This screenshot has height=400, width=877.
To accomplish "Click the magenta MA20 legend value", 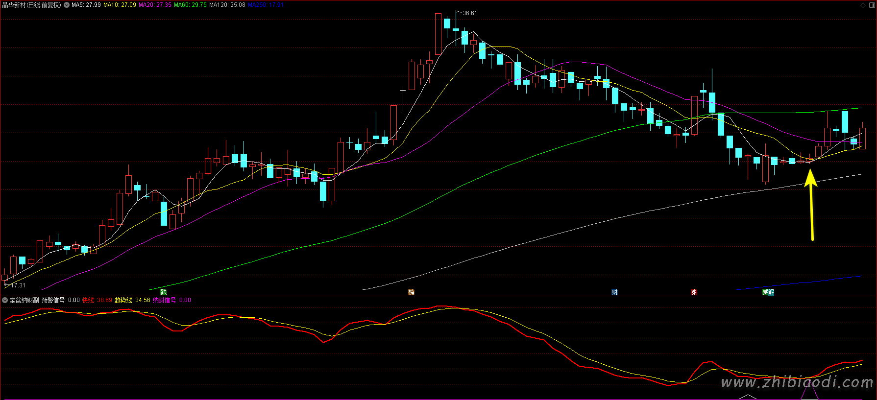I will [155, 5].
